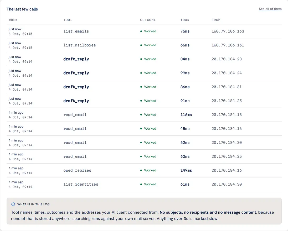Click the green status dot in list_emails row

[x=141, y=31]
